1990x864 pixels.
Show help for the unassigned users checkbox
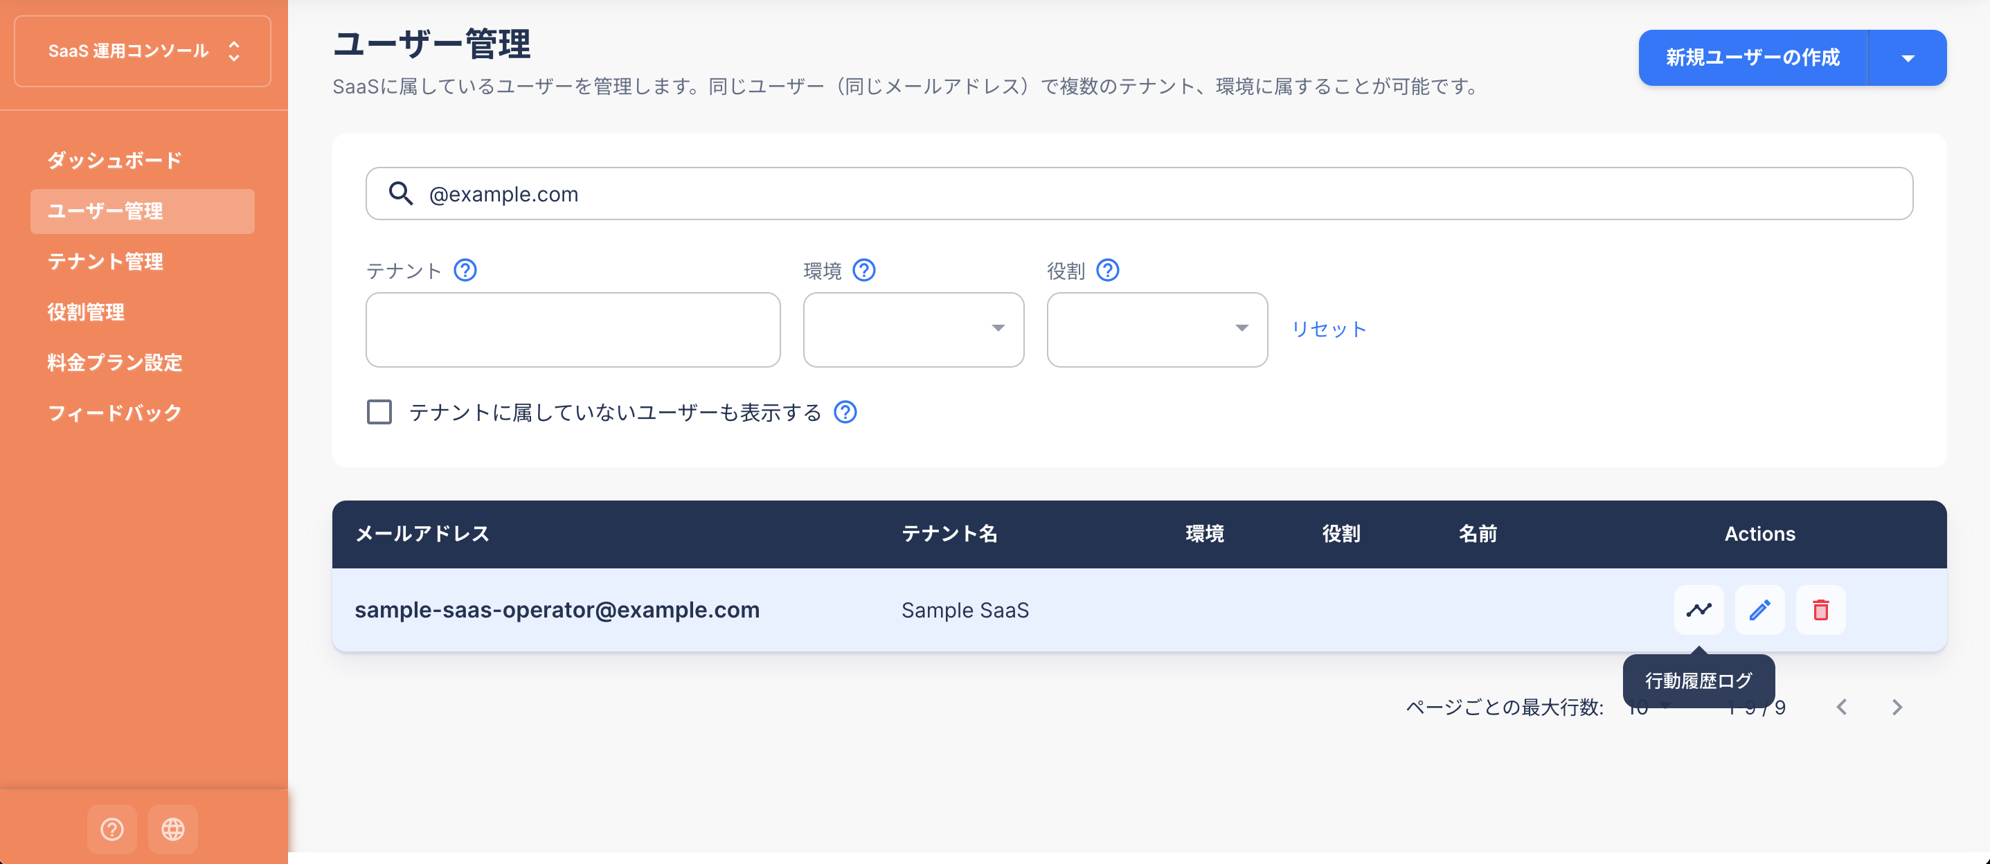(x=845, y=413)
